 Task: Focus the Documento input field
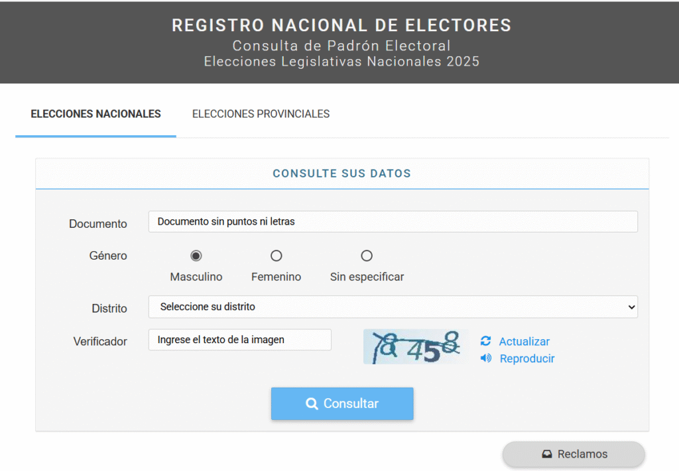pyautogui.click(x=393, y=222)
